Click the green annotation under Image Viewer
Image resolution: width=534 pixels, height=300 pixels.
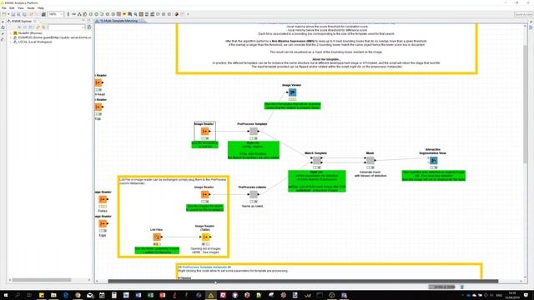coord(292,106)
